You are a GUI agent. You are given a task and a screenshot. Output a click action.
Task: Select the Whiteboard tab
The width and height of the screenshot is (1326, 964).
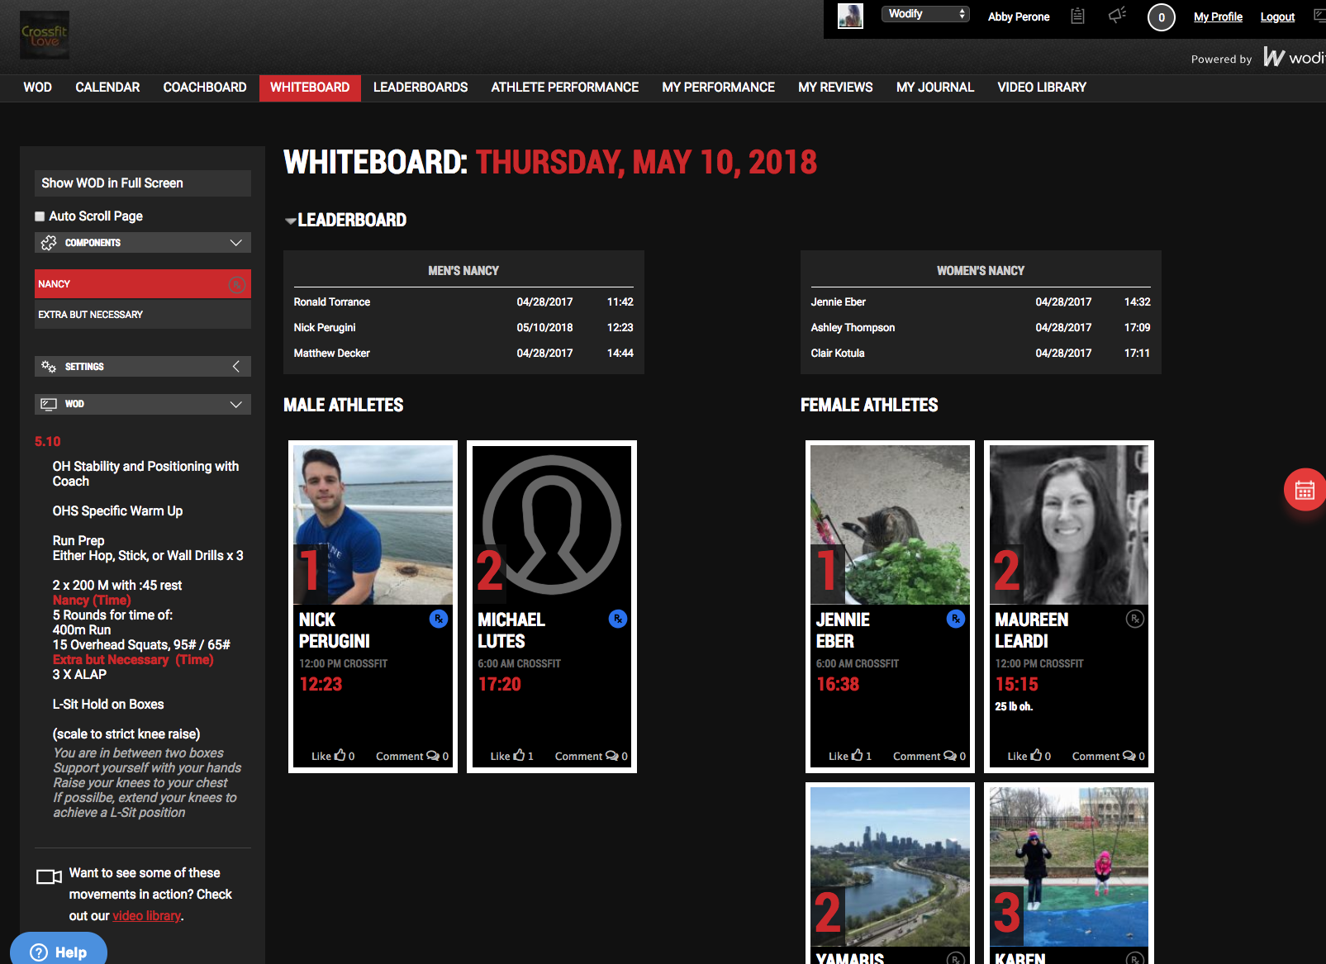tap(310, 88)
